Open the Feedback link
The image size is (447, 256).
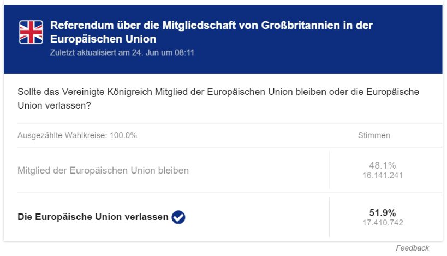tap(412, 248)
